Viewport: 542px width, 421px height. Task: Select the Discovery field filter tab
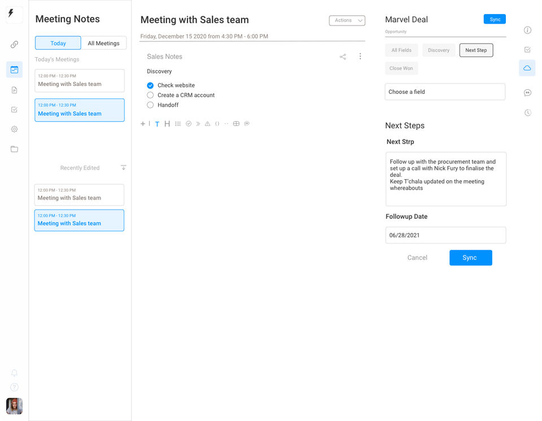click(439, 50)
